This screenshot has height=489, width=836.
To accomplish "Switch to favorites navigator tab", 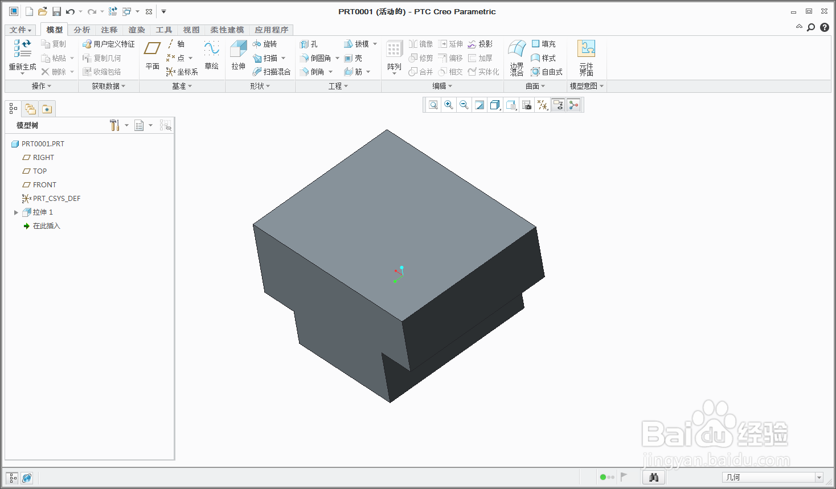I will click(x=47, y=109).
